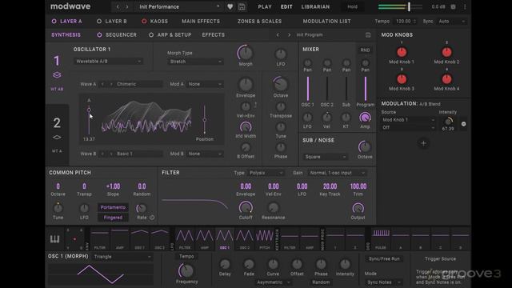Toggle the Layer B power button

click(x=99, y=22)
